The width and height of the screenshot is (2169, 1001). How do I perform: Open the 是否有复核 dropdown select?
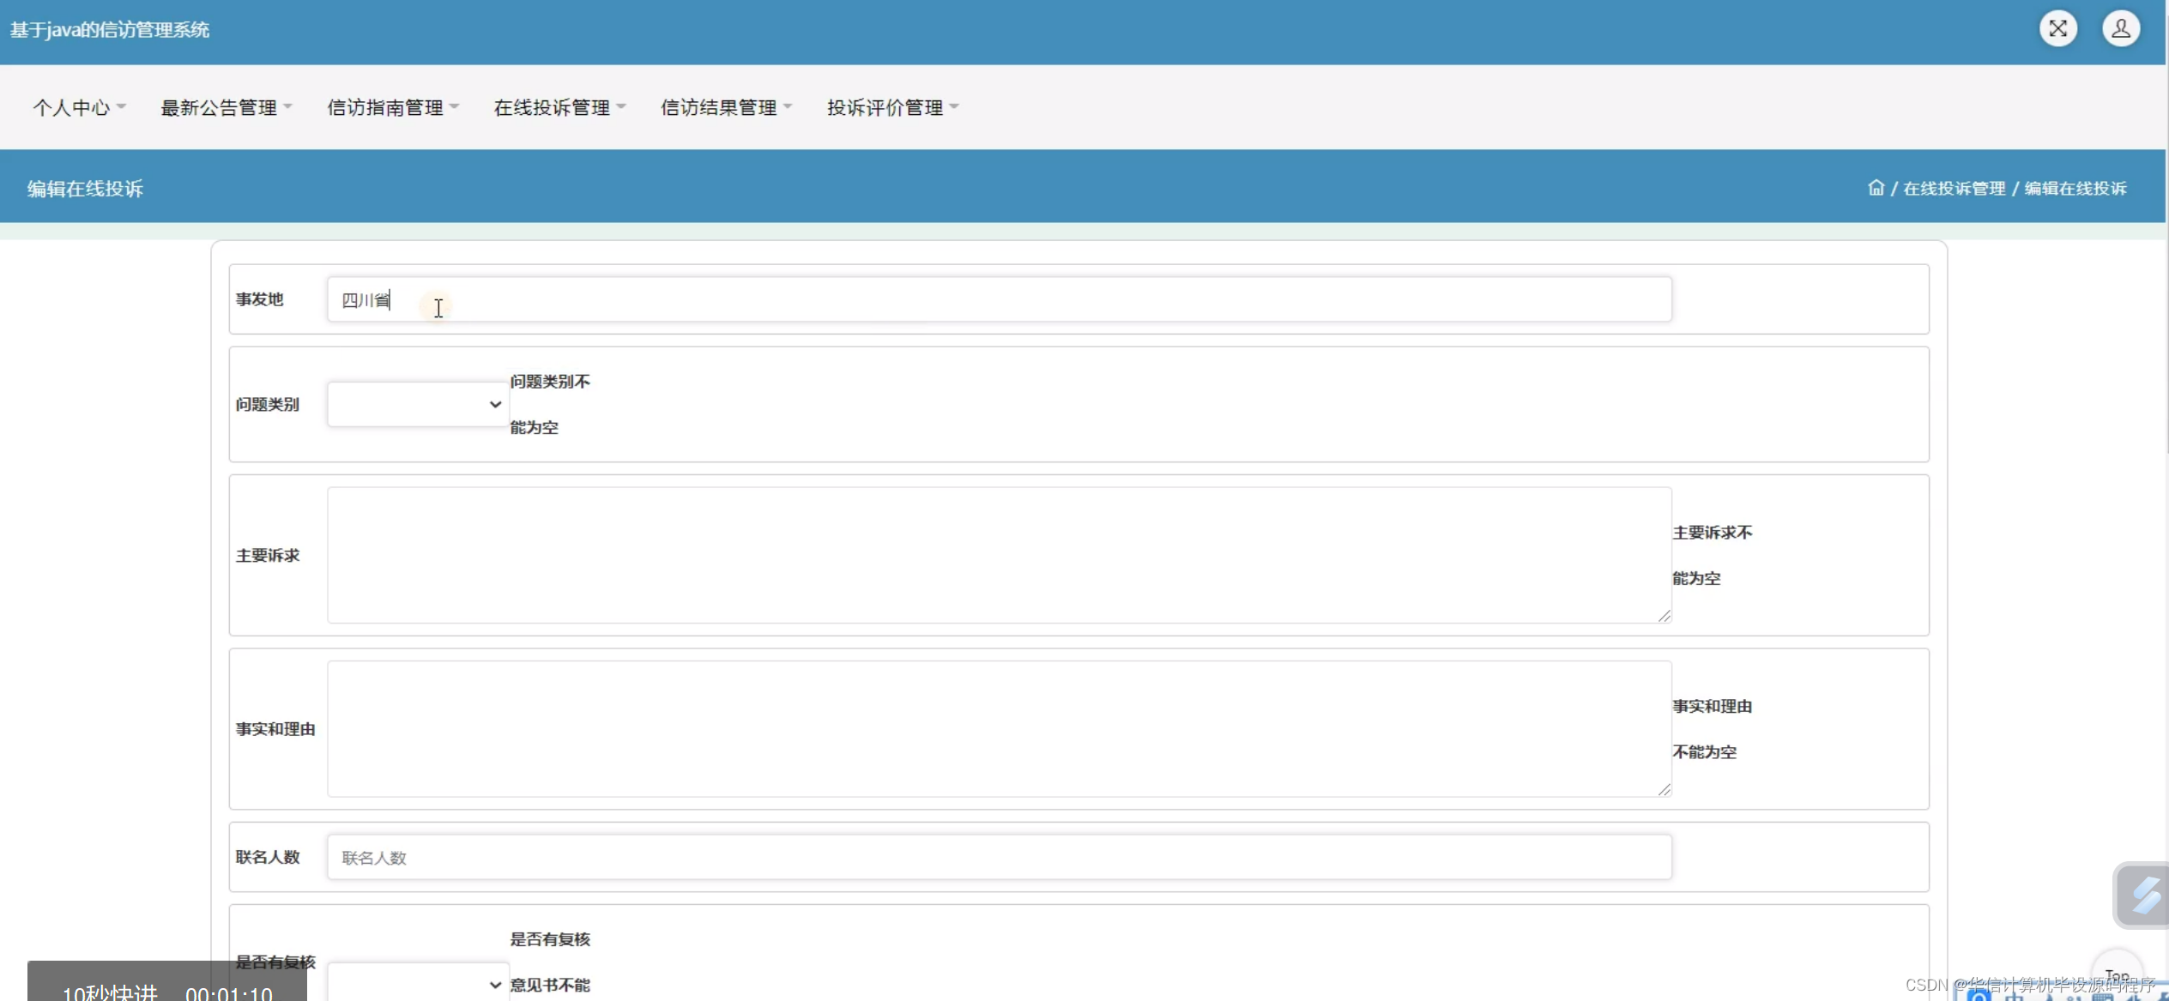pos(418,984)
